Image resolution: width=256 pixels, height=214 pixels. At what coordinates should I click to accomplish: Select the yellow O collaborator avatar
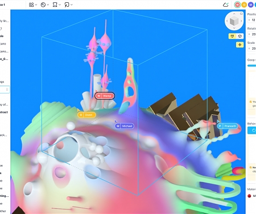244,5
